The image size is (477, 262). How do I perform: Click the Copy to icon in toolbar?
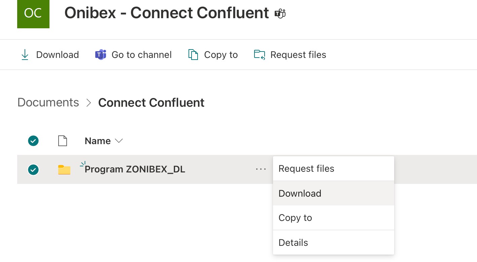point(193,55)
